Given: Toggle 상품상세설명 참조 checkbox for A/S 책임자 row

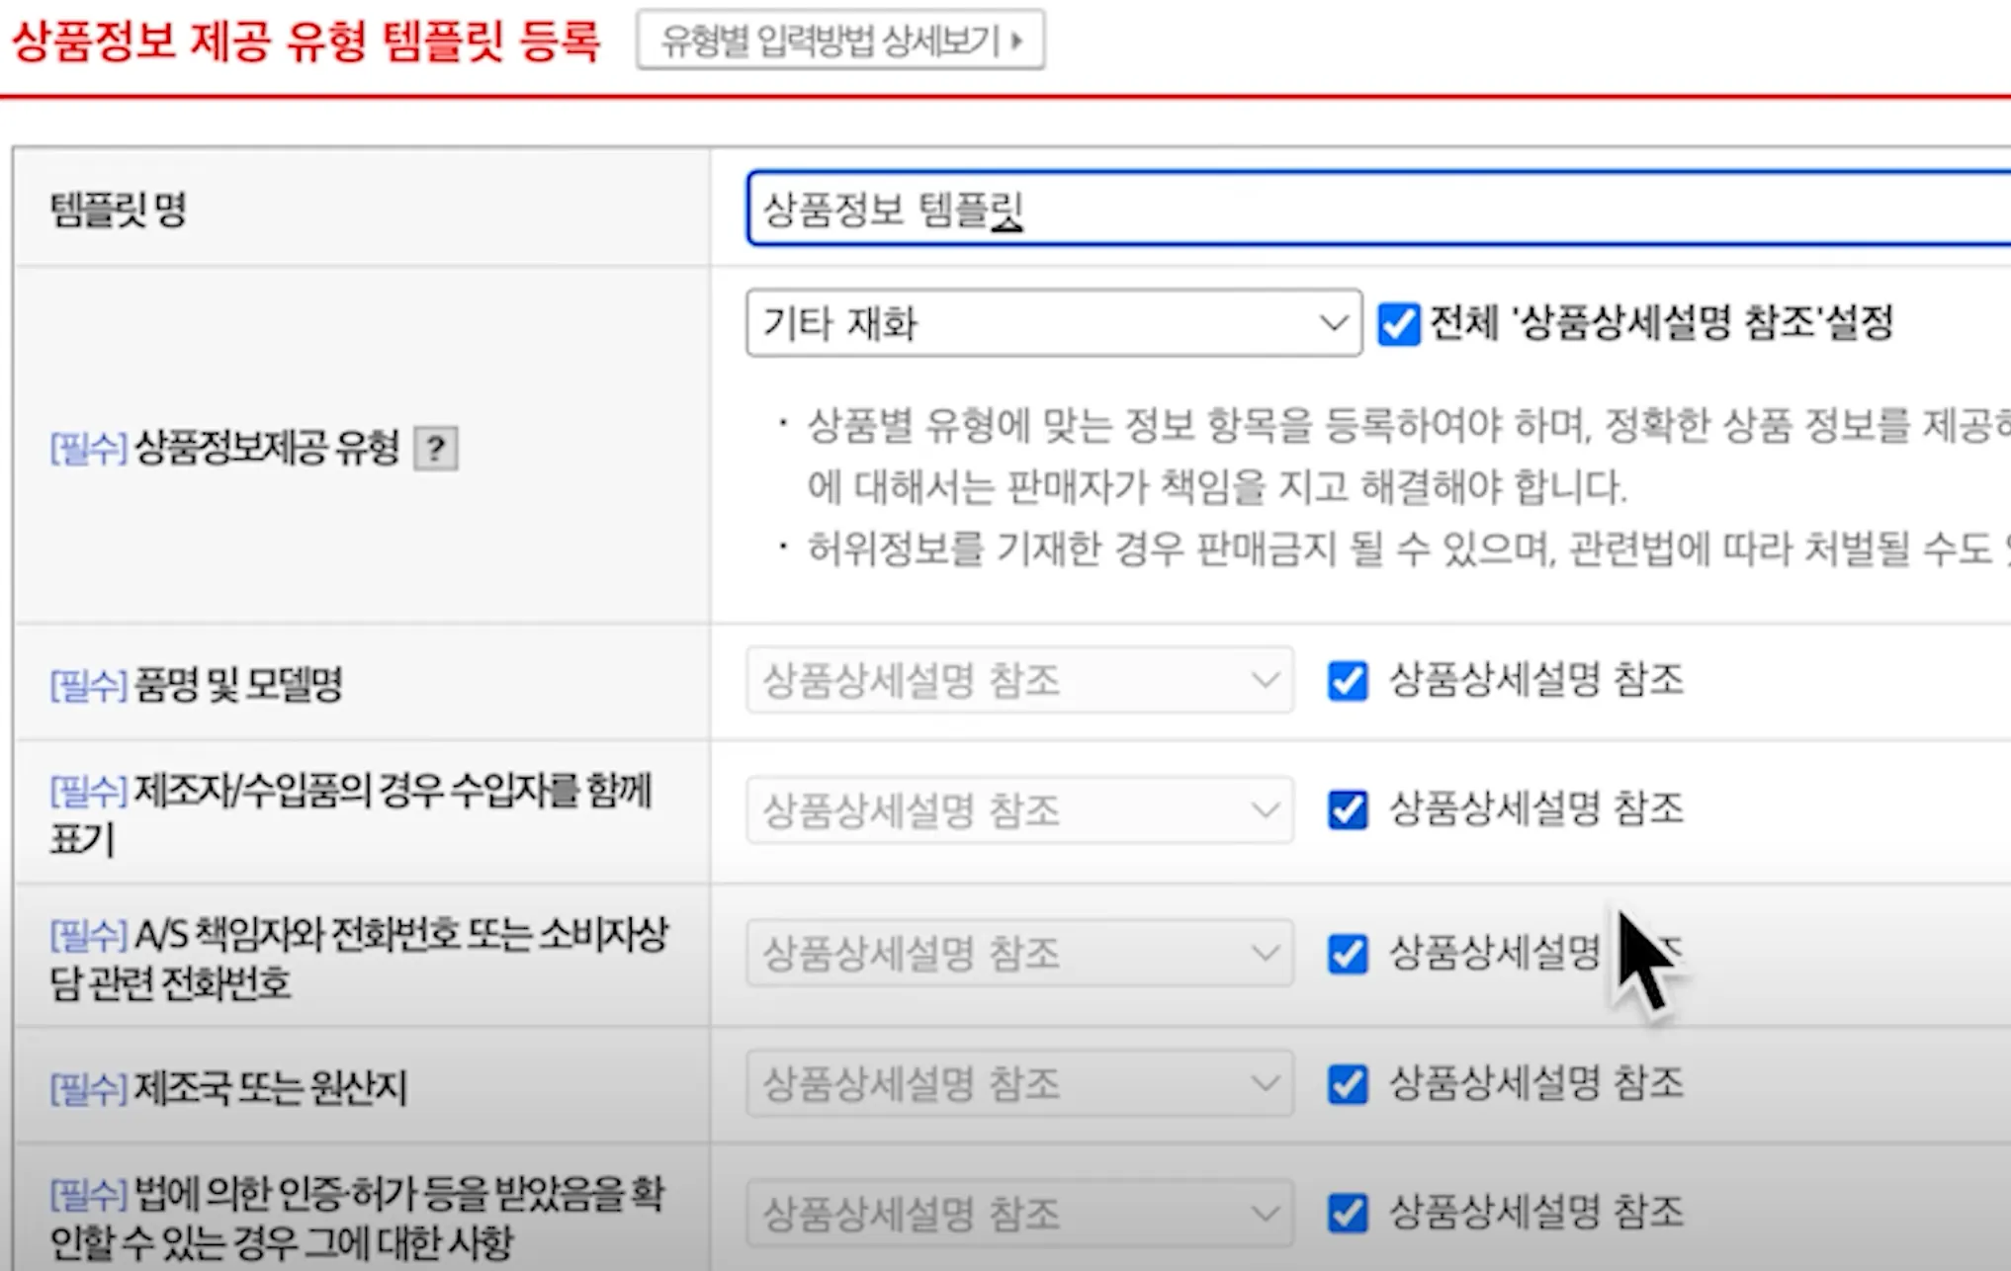Looking at the screenshot, I should click(x=1348, y=954).
